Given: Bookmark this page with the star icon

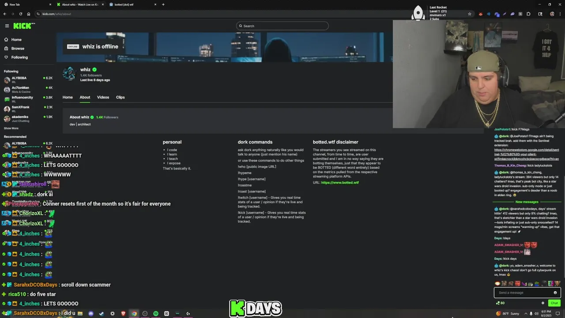Looking at the screenshot, I should pyautogui.click(x=470, y=14).
